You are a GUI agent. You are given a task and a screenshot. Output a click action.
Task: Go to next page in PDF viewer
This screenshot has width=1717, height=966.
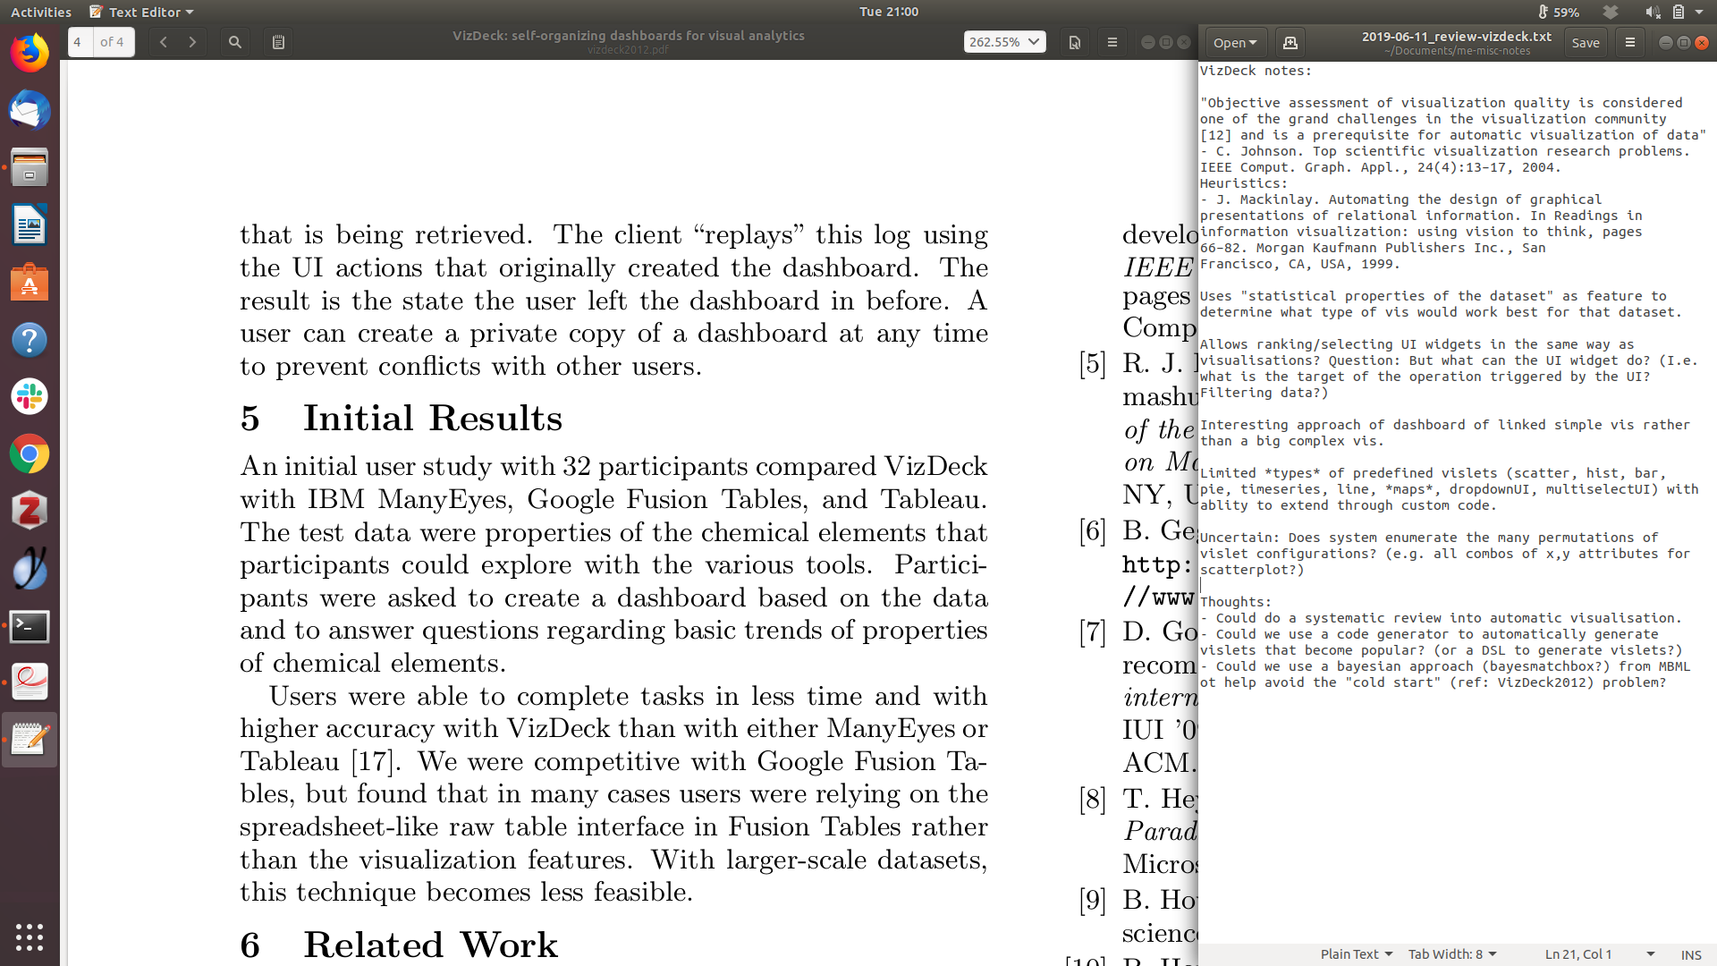pyautogui.click(x=192, y=42)
